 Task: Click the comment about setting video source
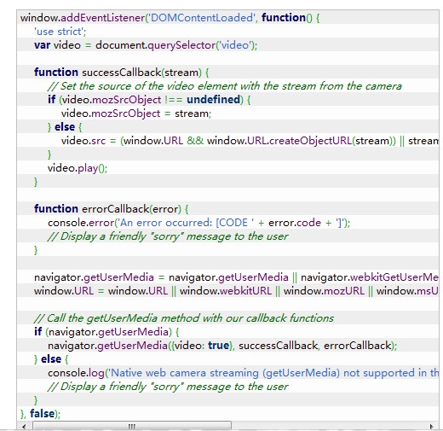pos(225,86)
